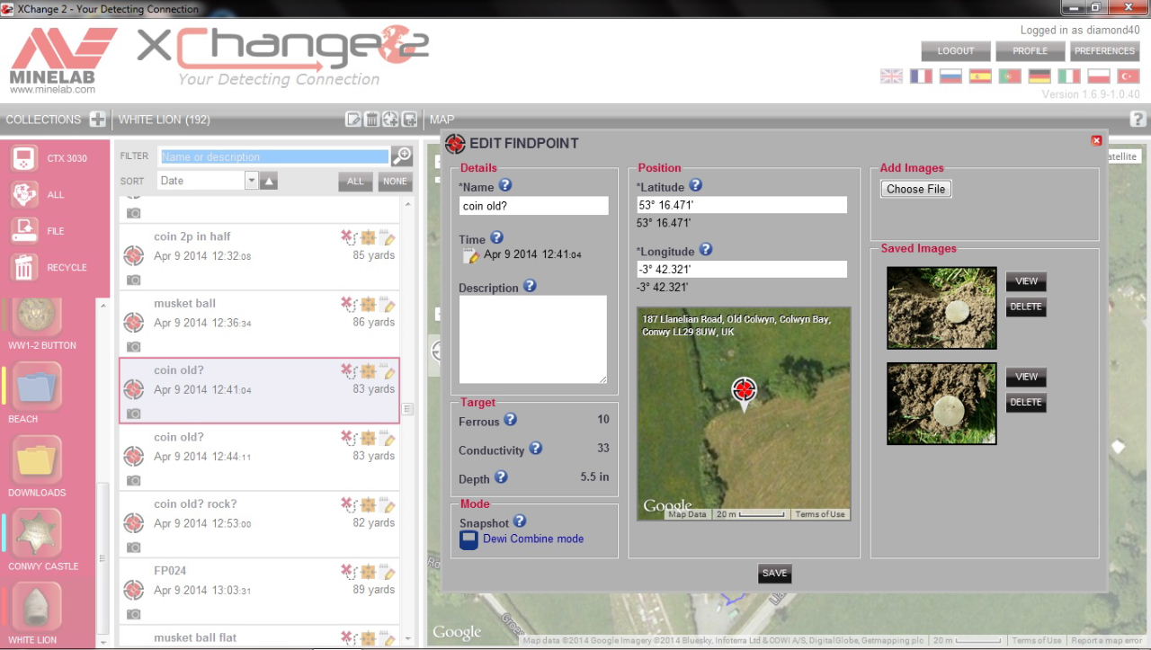Screen dimensions: 1151x650
Task: Open help icon next to Conductivity
Action: [535, 448]
